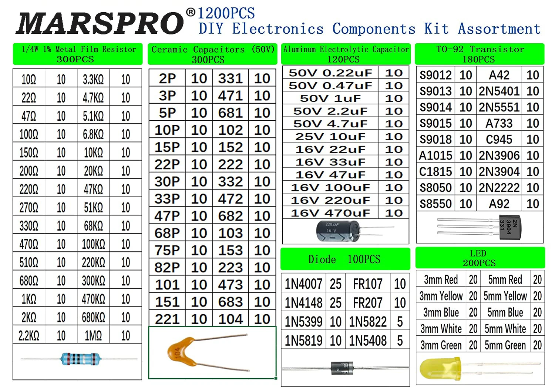555x392 pixels.
Task: Click the "1N5819" diode cell
Action: pyautogui.click(x=303, y=340)
